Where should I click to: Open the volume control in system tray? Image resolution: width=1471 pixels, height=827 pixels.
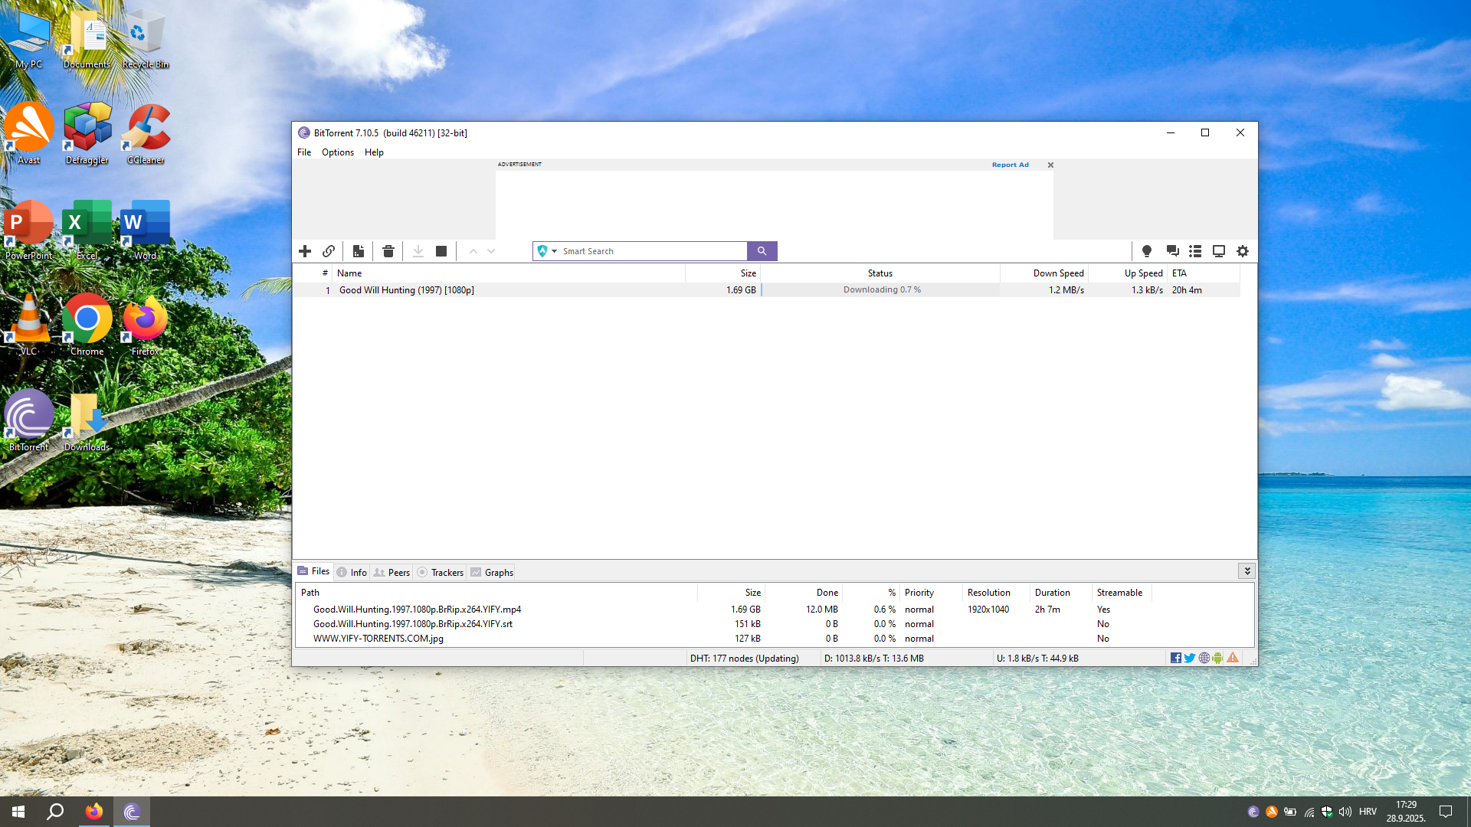(x=1345, y=812)
